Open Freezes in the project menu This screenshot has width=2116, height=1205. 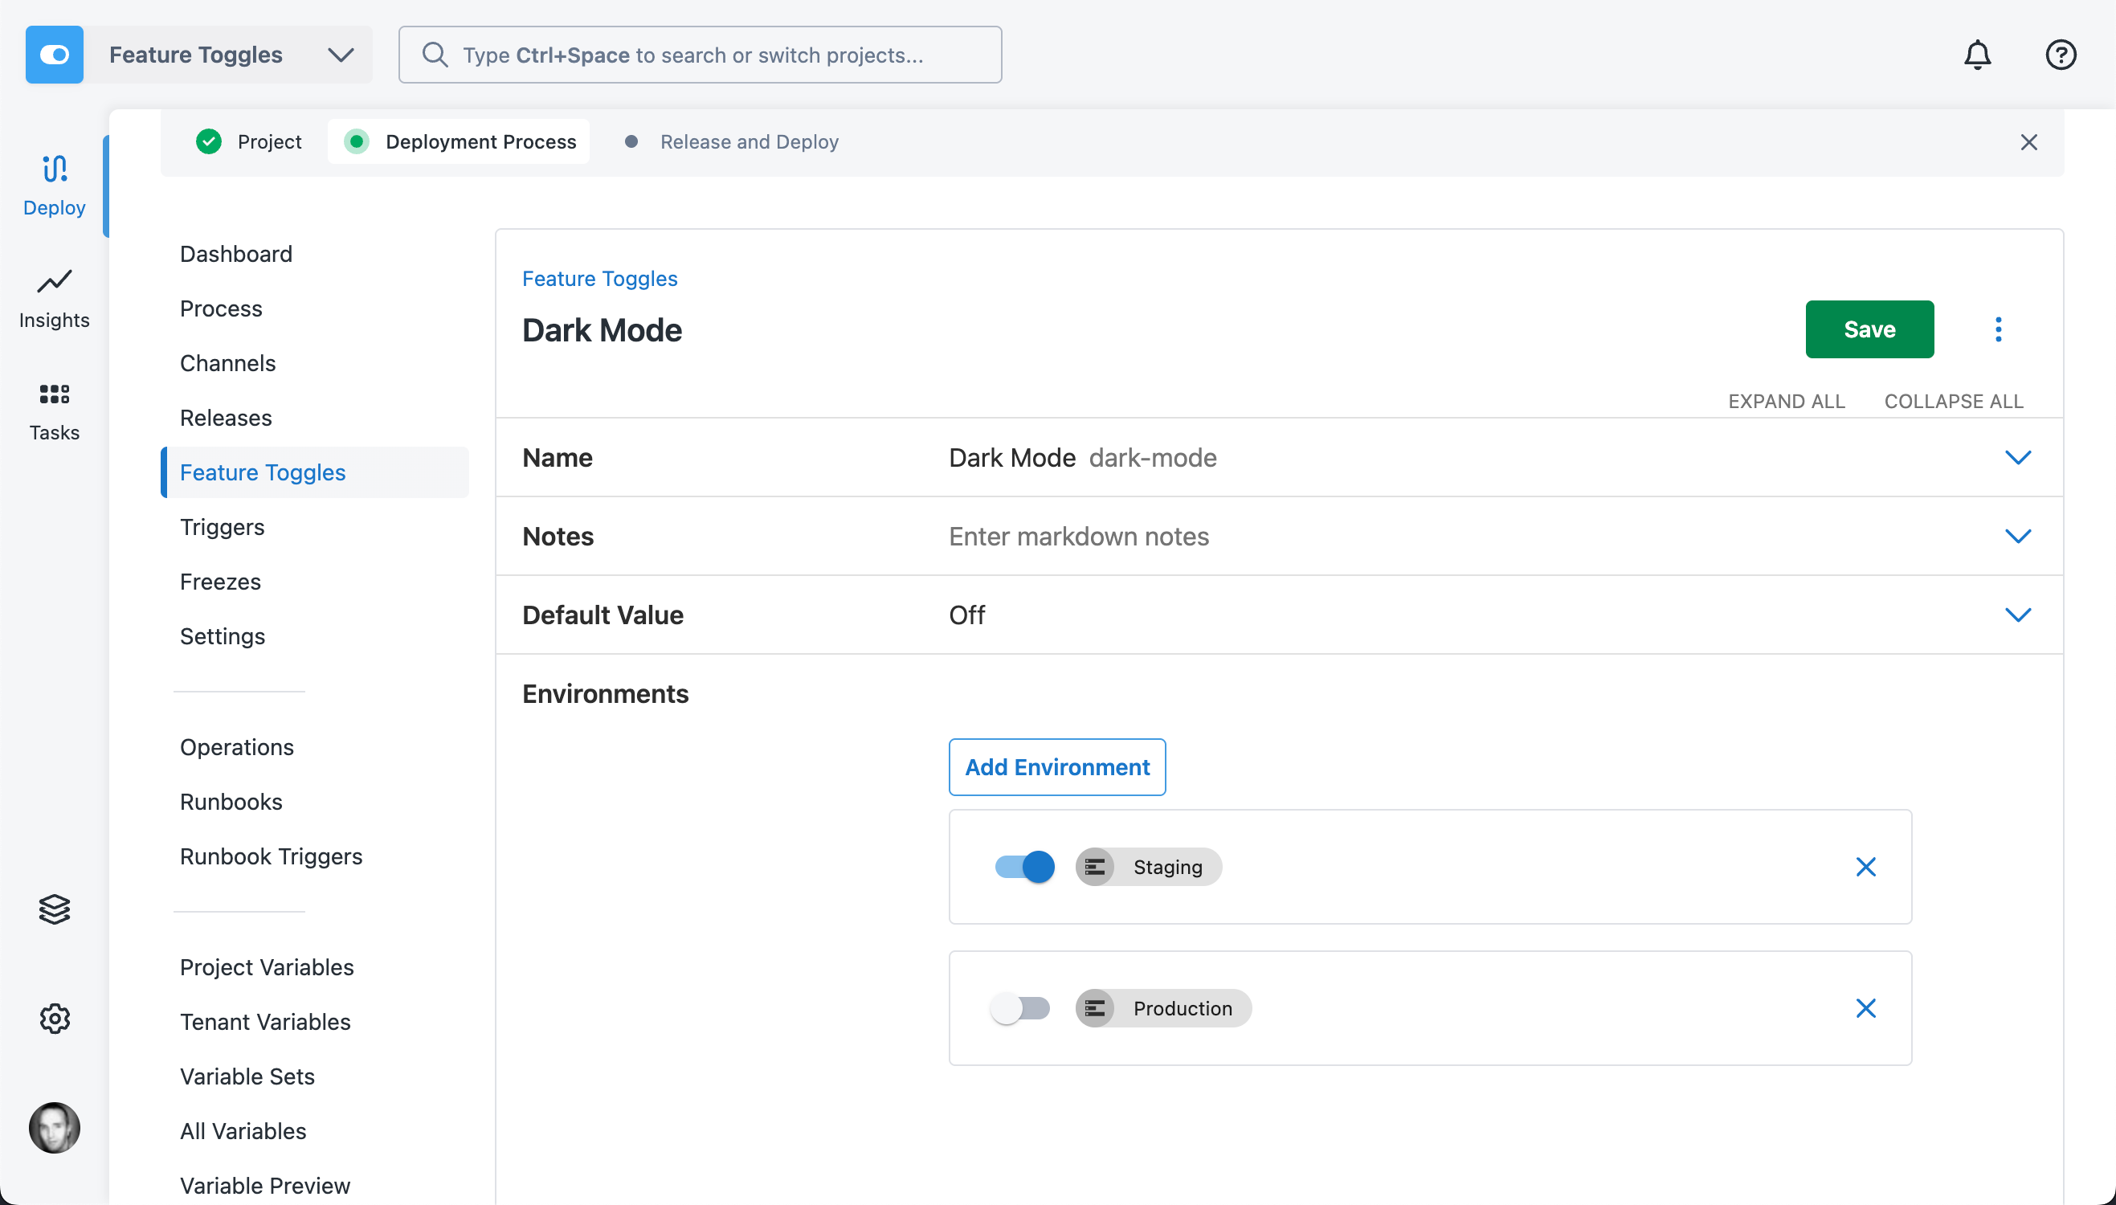[x=220, y=582]
